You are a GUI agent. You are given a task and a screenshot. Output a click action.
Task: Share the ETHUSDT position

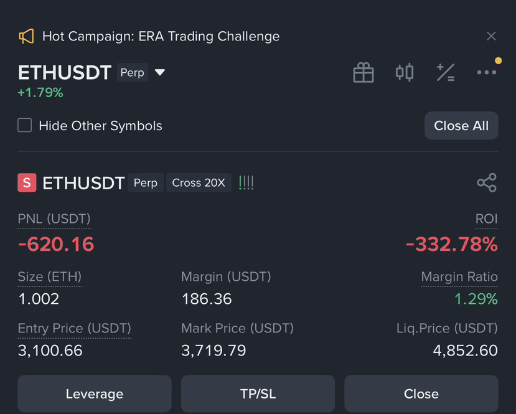click(487, 182)
